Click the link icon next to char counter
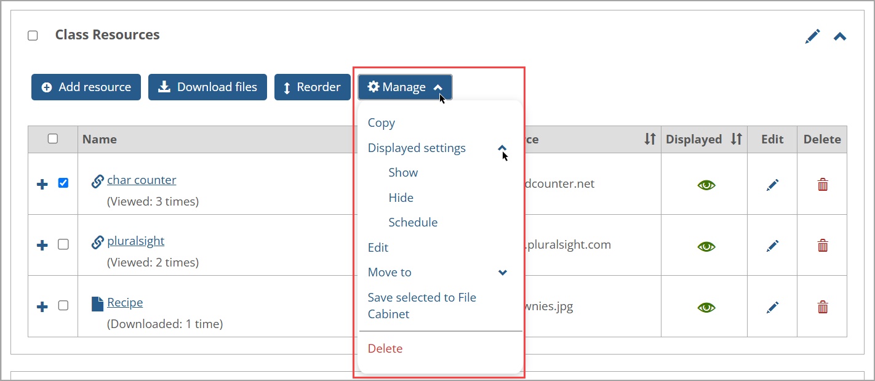Viewport: 875px width, 381px height. pyautogui.click(x=97, y=180)
